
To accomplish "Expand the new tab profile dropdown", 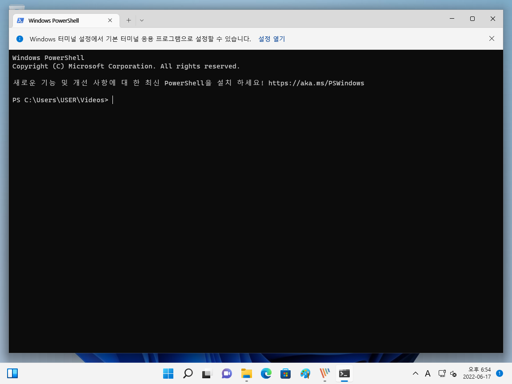I will [x=142, y=20].
